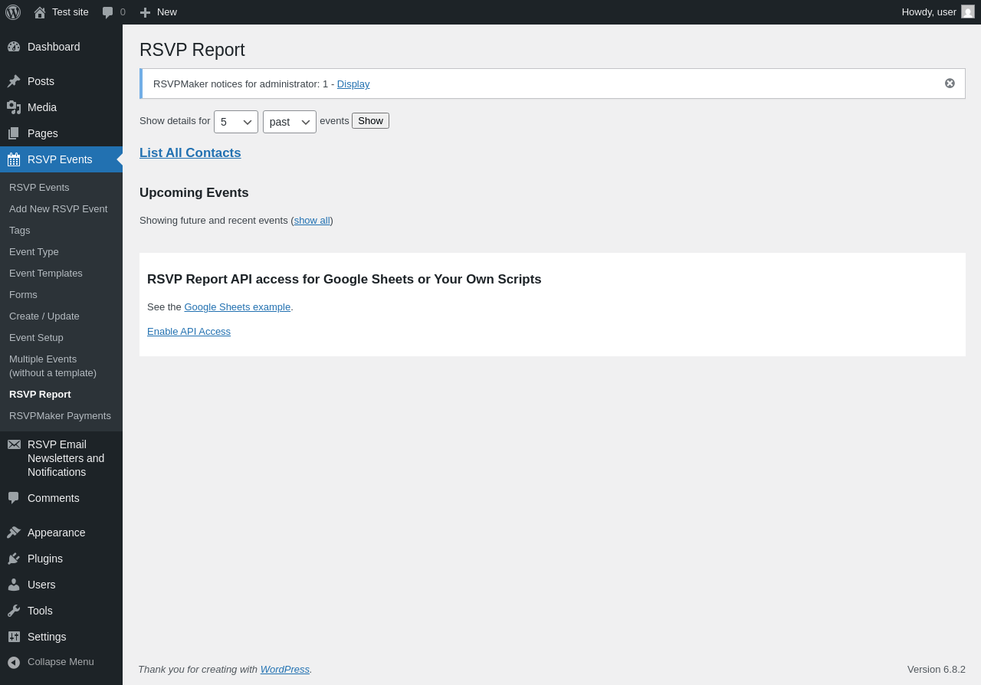Open Event Setup submenu item
Screen dimensions: 981x685
pos(36,337)
